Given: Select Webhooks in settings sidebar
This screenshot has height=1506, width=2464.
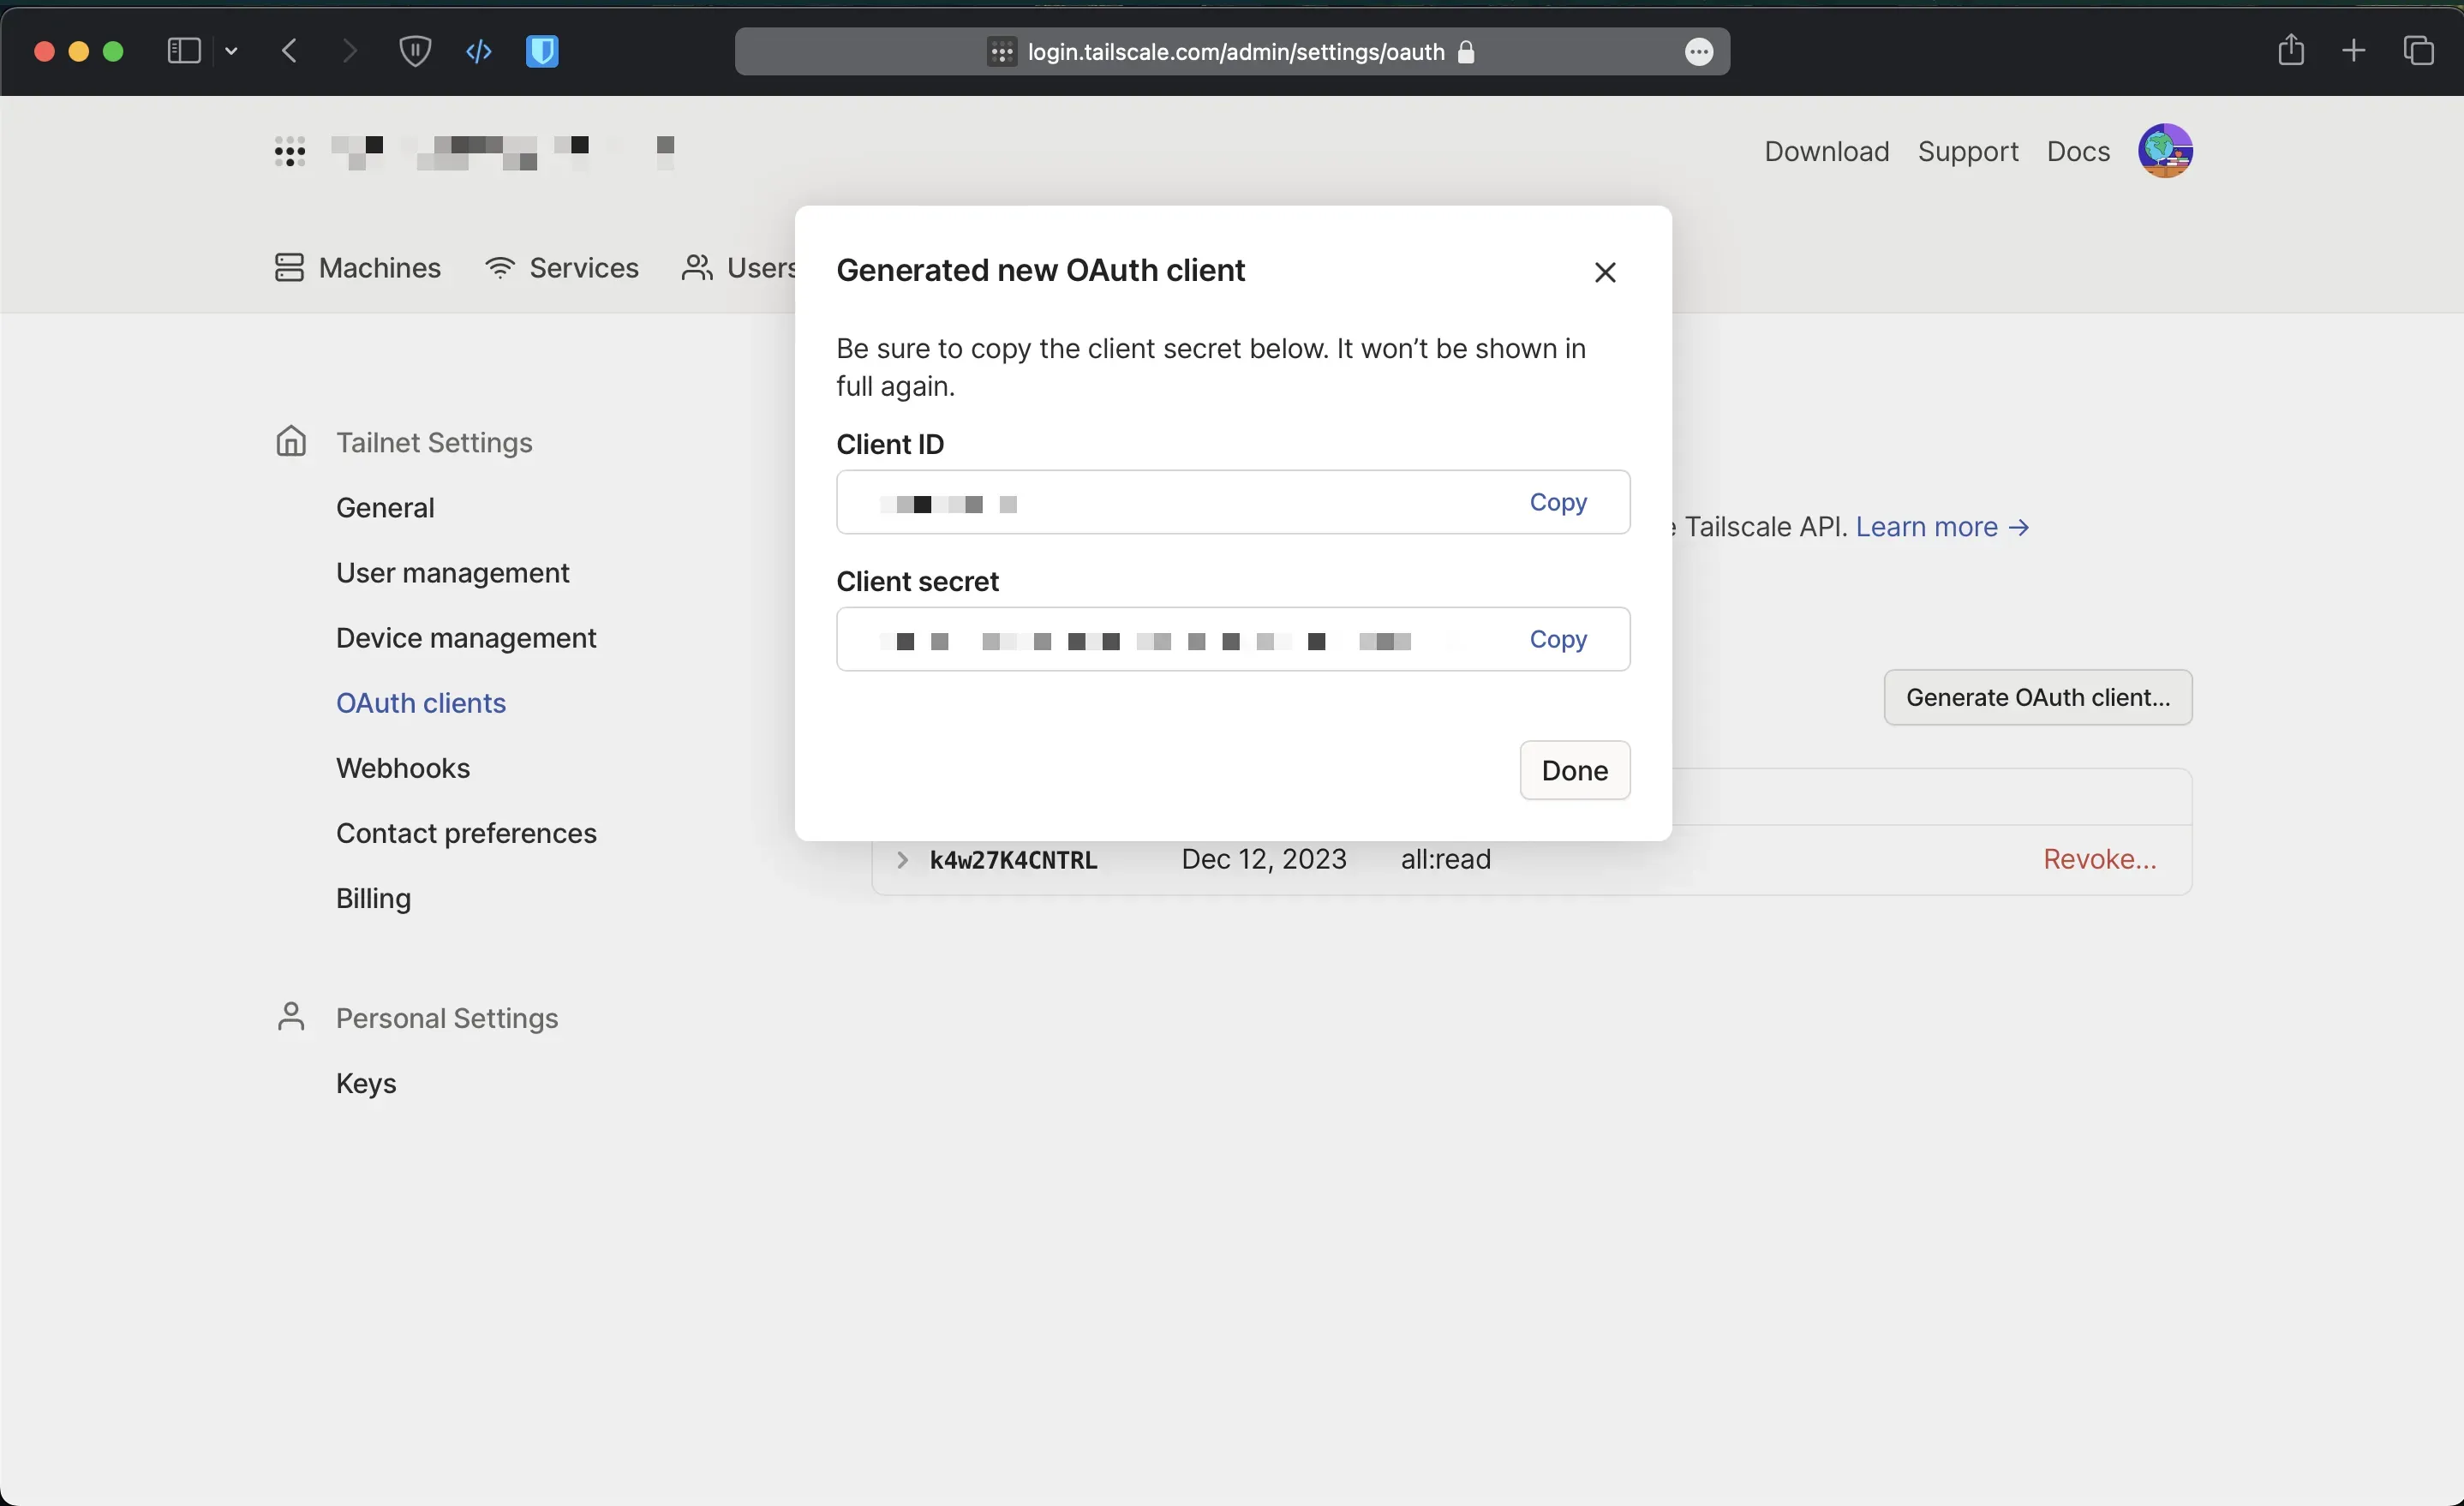Looking at the screenshot, I should coord(402,768).
